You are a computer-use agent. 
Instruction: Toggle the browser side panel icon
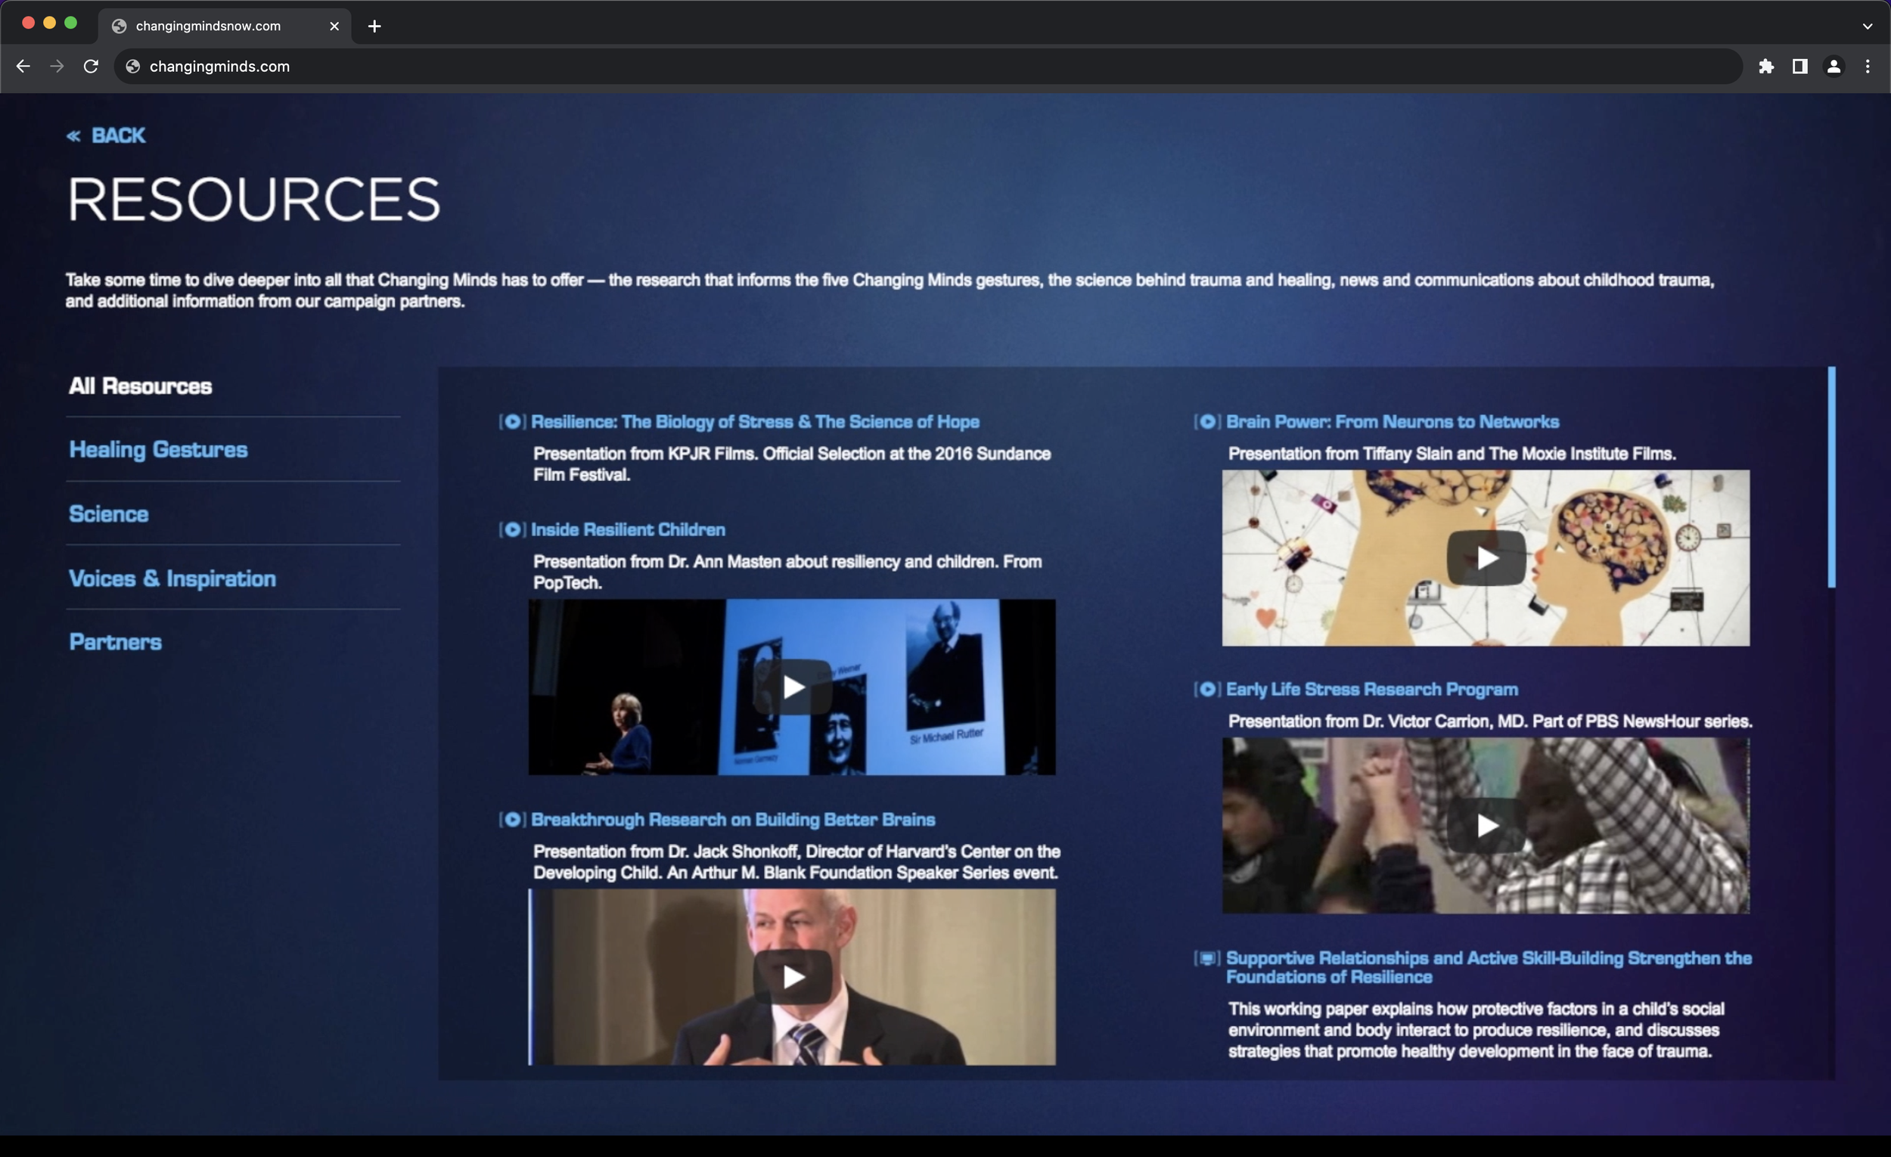[x=1799, y=67]
